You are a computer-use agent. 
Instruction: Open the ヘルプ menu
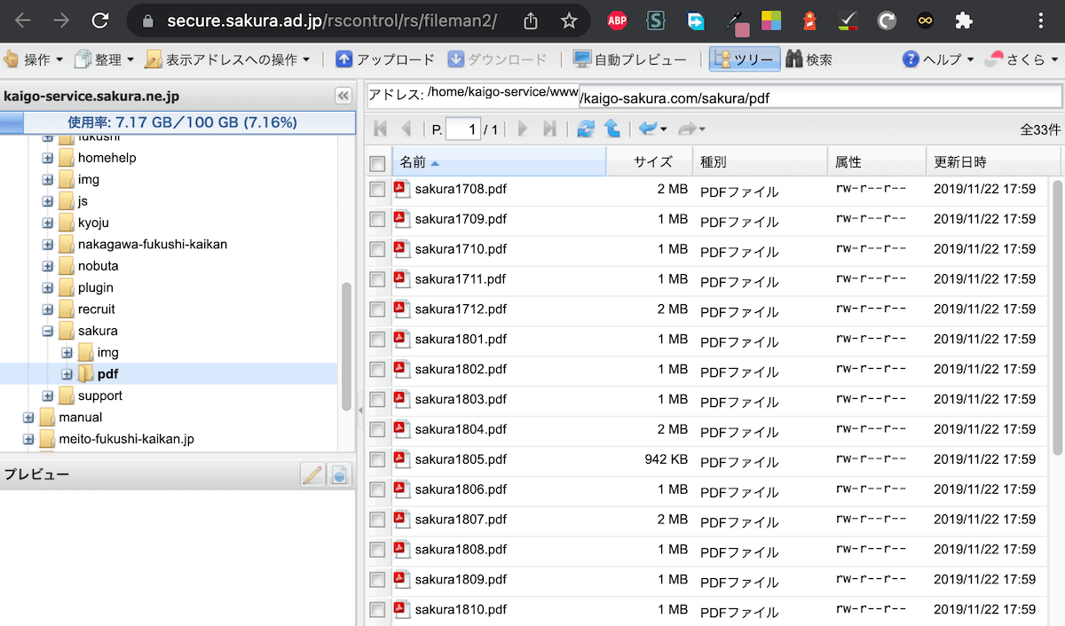click(x=937, y=59)
